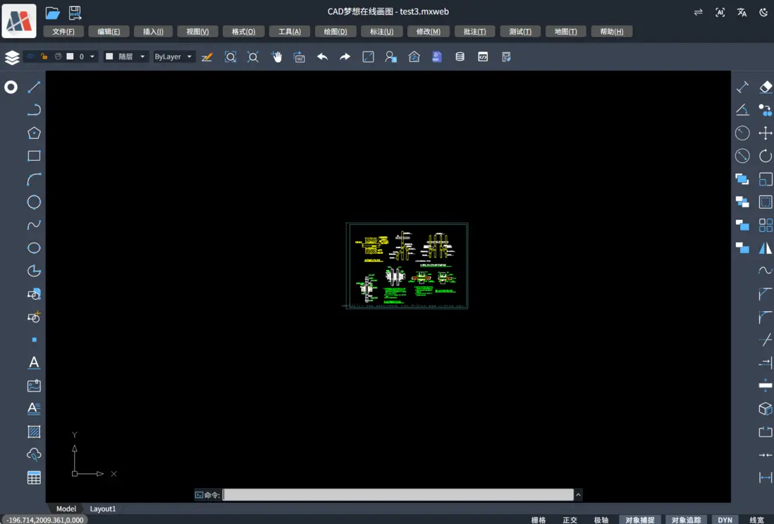This screenshot has width=774, height=524.
Task: Click the open file folder icon
Action: [x=52, y=13]
